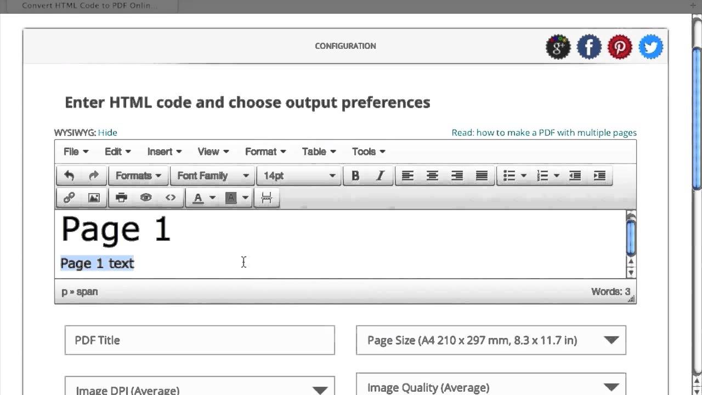Open the Table menu
This screenshot has width=702, height=395.
coord(319,151)
